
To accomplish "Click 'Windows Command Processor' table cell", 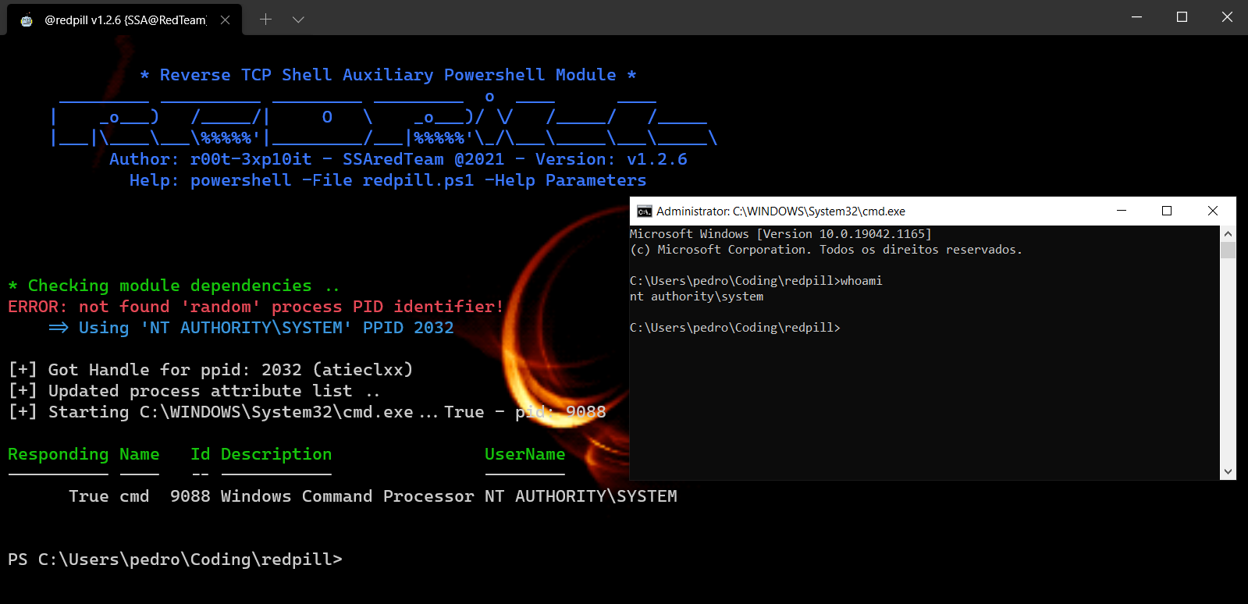I will pyautogui.click(x=347, y=496).
